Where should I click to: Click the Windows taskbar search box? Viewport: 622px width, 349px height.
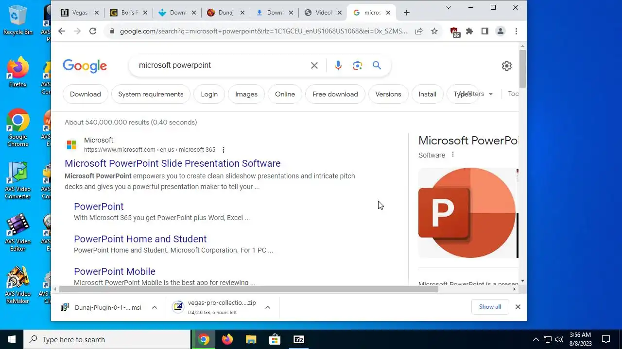pyautogui.click(x=107, y=340)
